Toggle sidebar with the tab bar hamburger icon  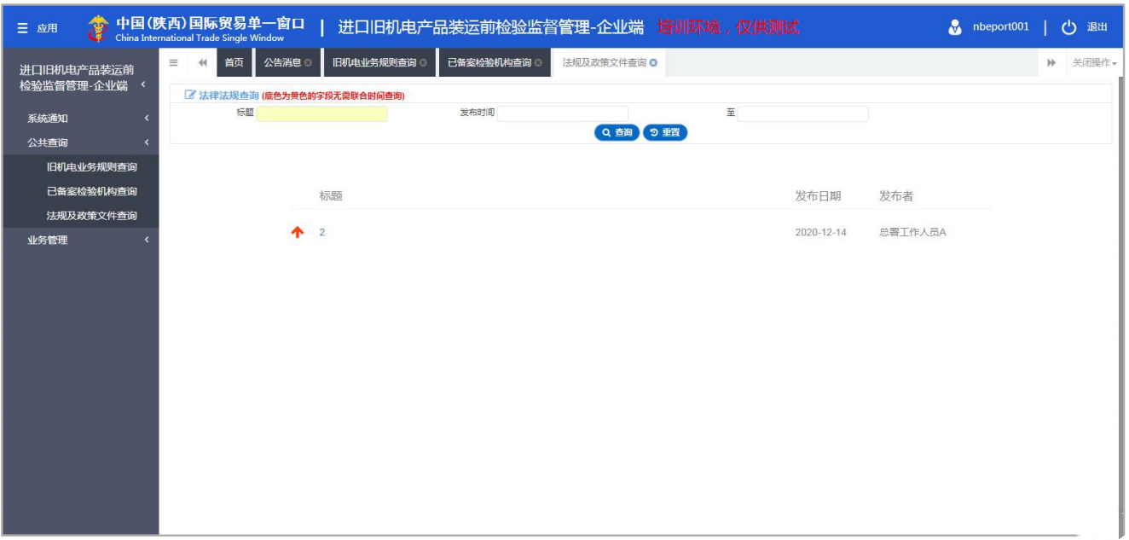coord(174,63)
